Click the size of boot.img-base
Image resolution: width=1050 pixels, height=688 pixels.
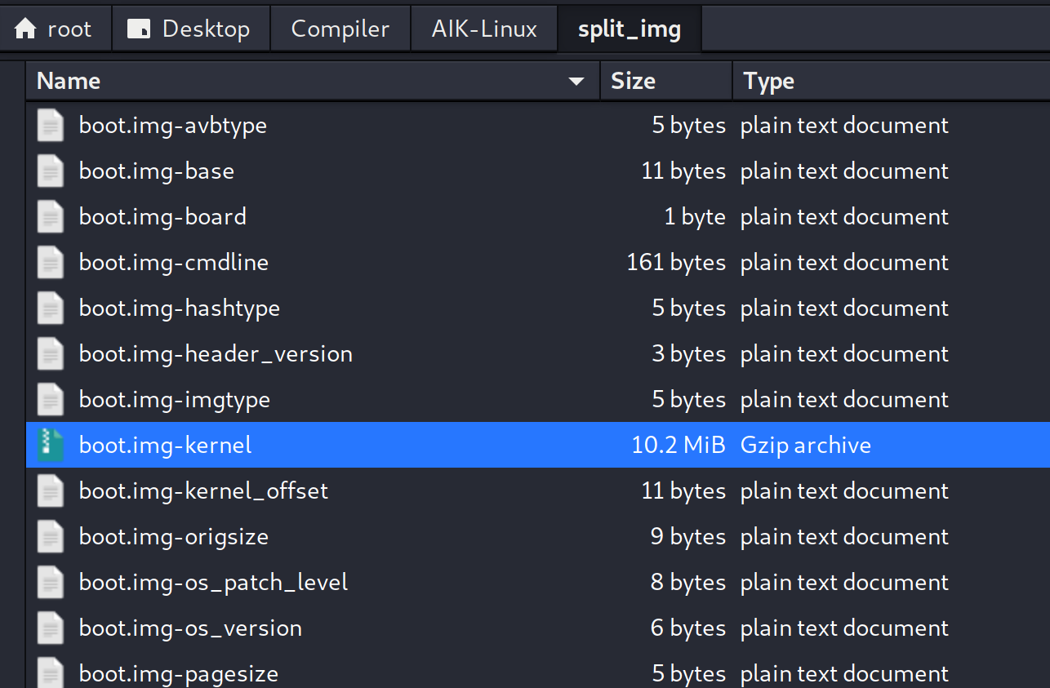pyautogui.click(x=684, y=171)
